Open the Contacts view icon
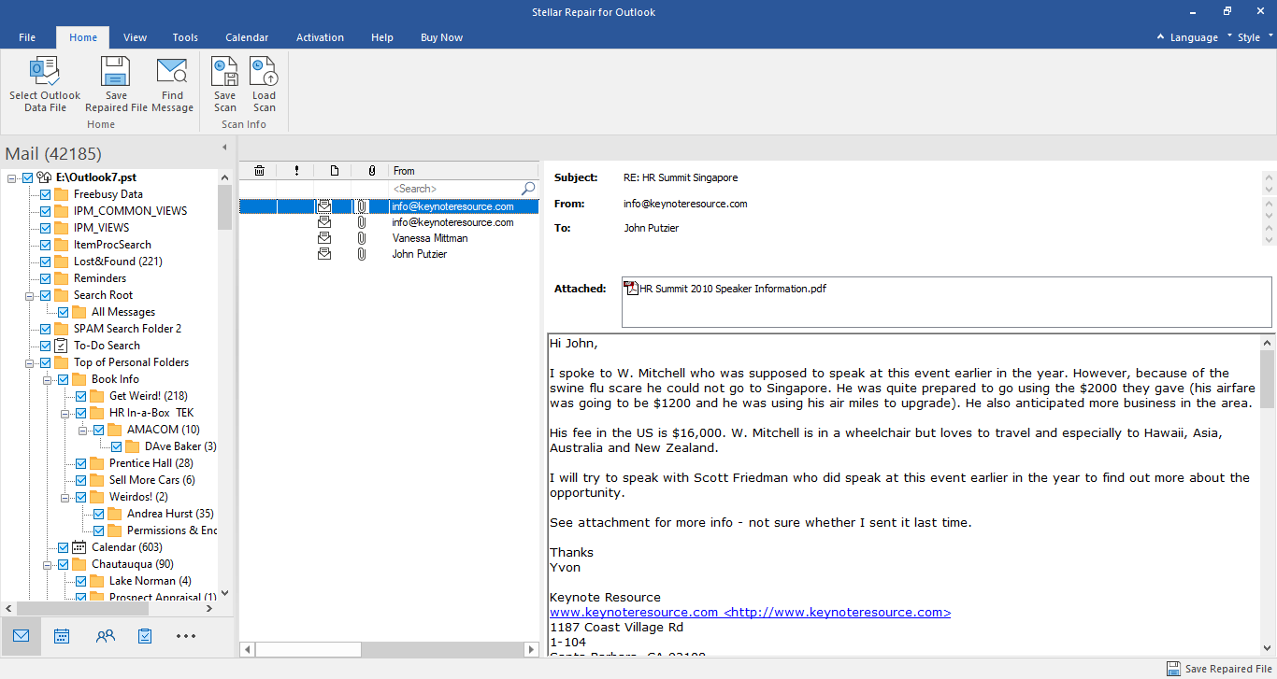The image size is (1277, 679). point(105,635)
